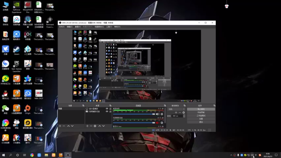Open Epic Games Launcher desktop icon

click(17, 66)
